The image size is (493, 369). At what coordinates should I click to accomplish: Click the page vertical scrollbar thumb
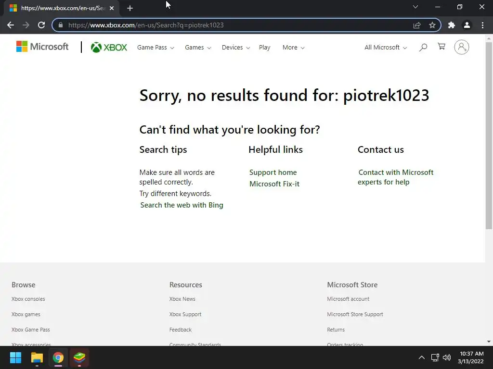(x=489, y=135)
